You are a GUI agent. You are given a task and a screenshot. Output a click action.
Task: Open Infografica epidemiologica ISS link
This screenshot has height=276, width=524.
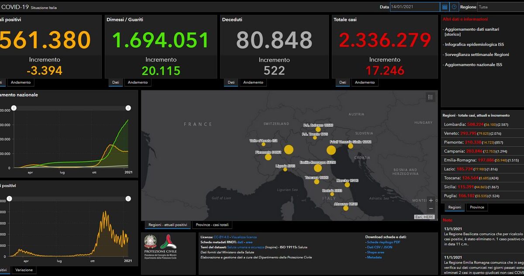(474, 45)
